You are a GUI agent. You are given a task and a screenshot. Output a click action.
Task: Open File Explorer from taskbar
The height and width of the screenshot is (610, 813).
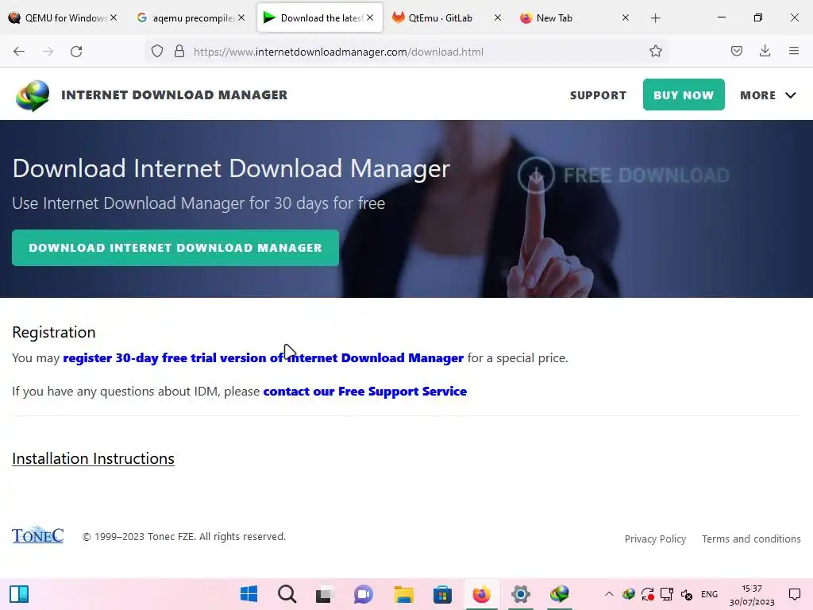pyautogui.click(x=403, y=594)
